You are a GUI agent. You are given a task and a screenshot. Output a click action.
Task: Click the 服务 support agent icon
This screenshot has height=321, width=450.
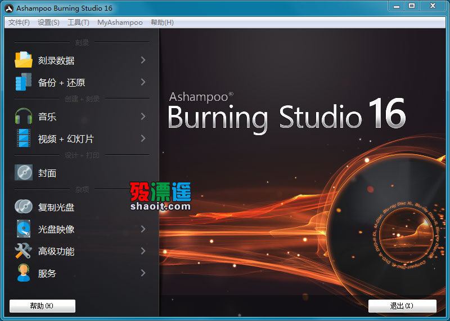click(24, 273)
